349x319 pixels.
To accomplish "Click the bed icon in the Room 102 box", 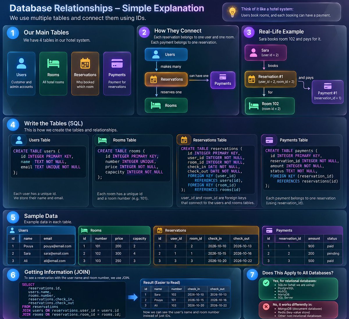I will coord(254,106).
